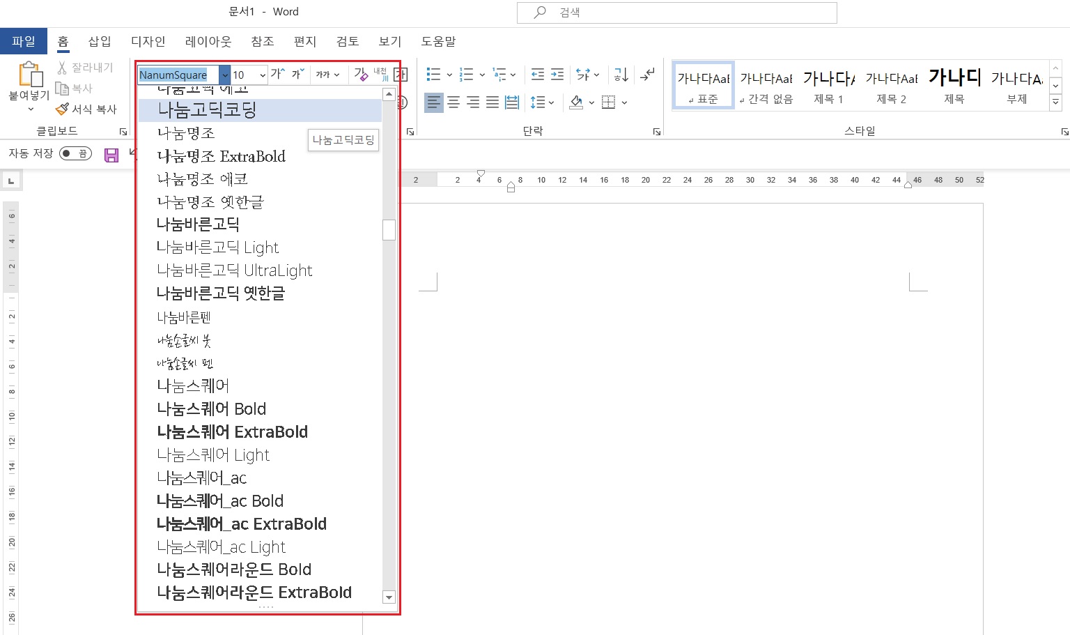Screen dimensions: 1070x635
Task: Click the font name input box
Action: 178,75
